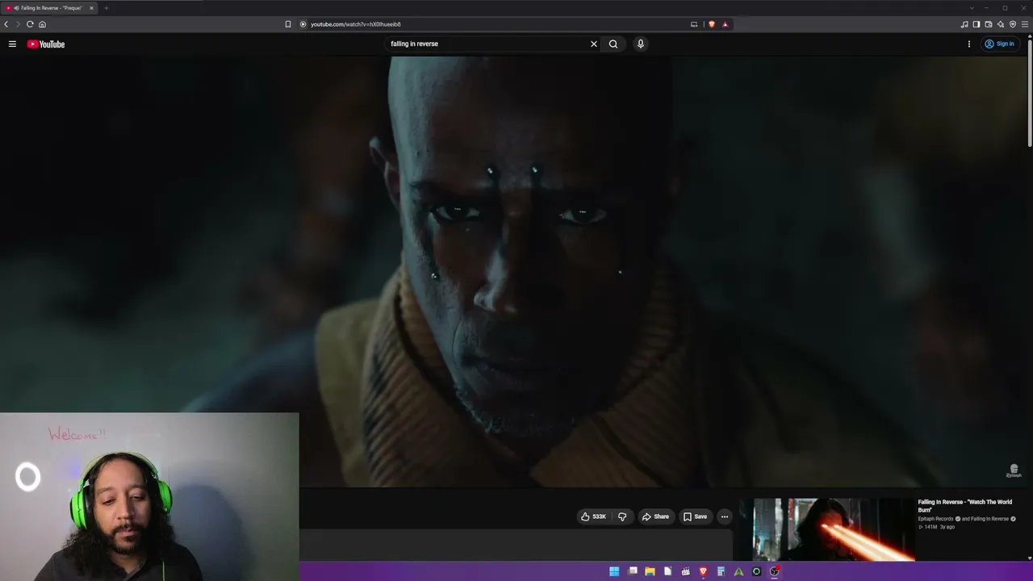This screenshot has width=1033, height=581.
Task: Reload the current page
Action: click(x=30, y=24)
